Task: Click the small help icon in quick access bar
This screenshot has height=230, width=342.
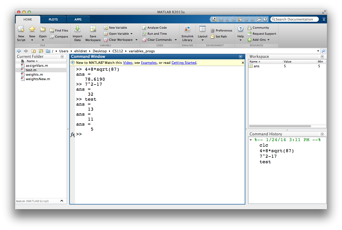Action: coord(265,19)
